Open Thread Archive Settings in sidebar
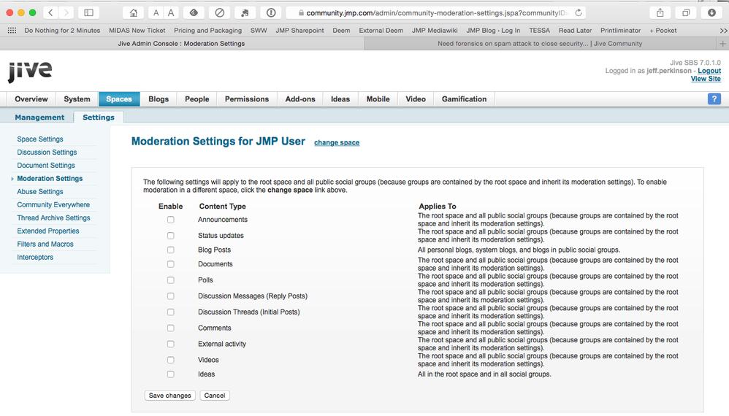The height and width of the screenshot is (416, 729). coord(53,217)
